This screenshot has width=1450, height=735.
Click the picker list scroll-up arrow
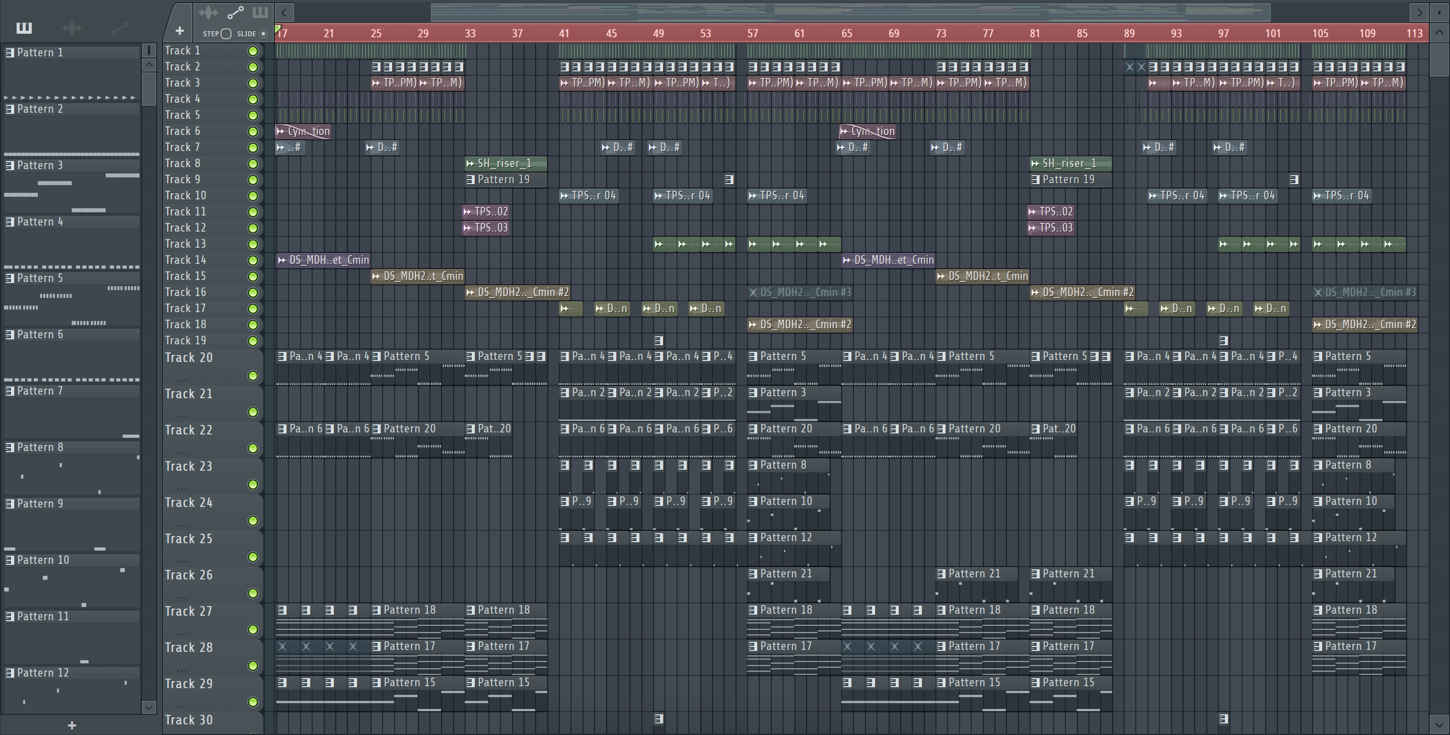(149, 65)
